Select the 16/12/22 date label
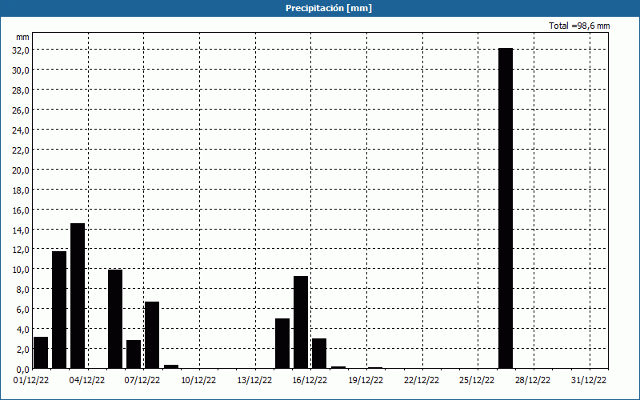 (310, 381)
